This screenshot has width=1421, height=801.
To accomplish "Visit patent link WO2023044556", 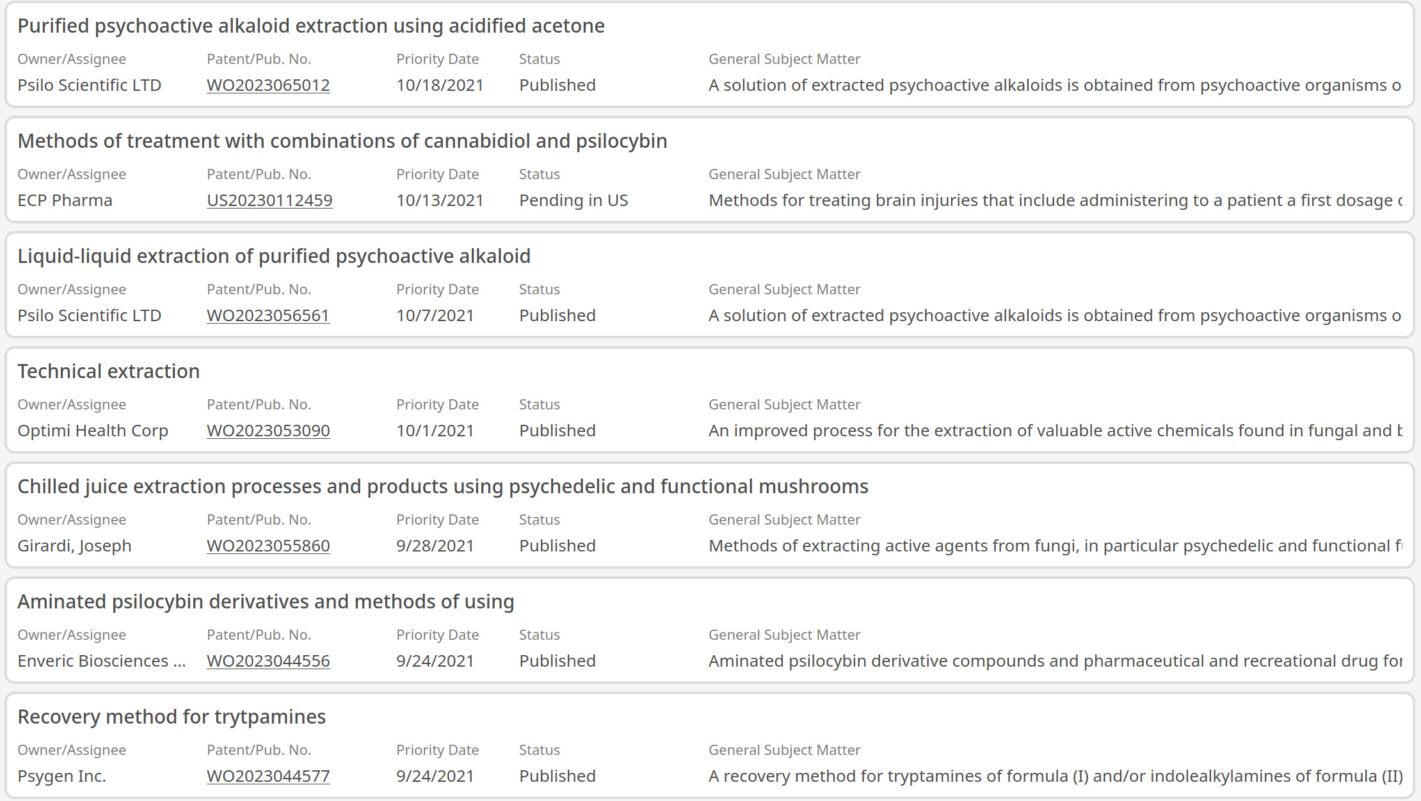I will (268, 661).
